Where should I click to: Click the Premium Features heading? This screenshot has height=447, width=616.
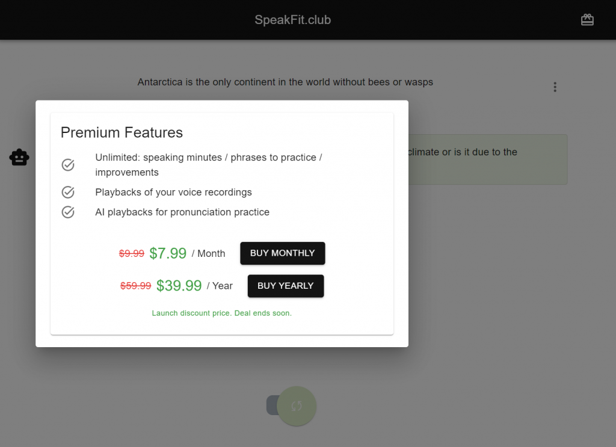click(x=122, y=132)
